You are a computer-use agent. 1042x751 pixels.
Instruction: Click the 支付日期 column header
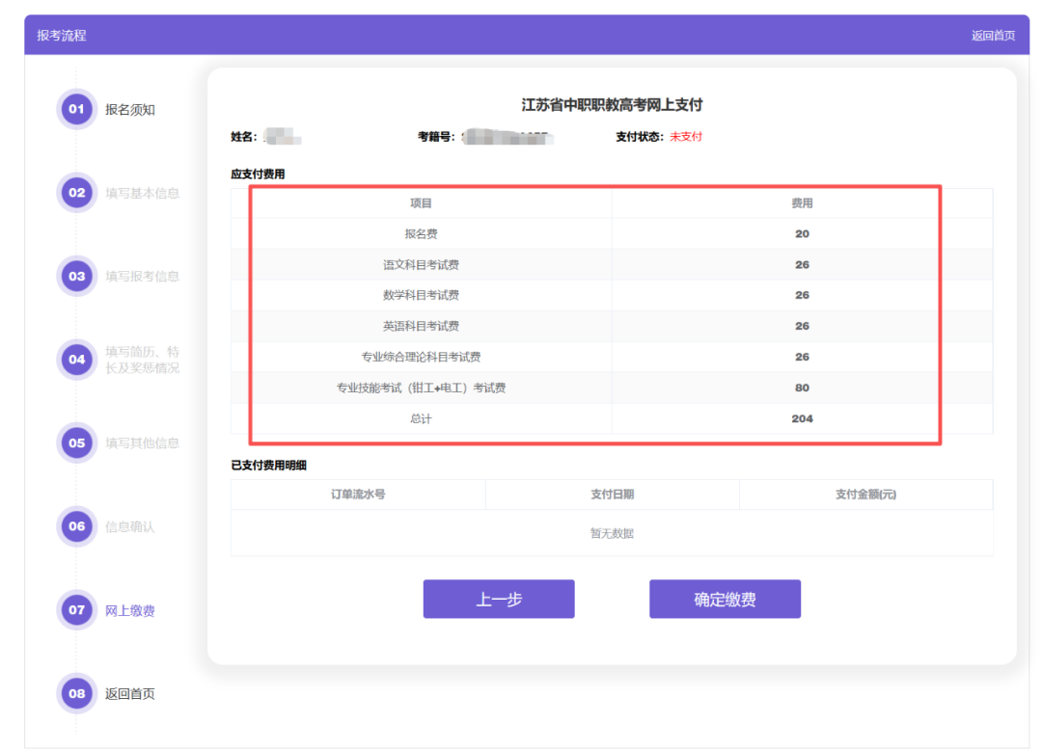click(612, 494)
